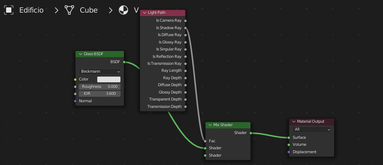Viewport: 383px width, 165px height.
Task: Open the All target dropdown on Material Output
Action: pyautogui.click(x=311, y=129)
